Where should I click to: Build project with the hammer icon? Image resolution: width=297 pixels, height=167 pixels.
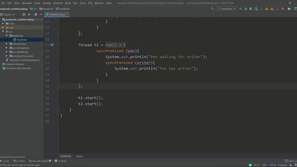(x=212, y=9)
